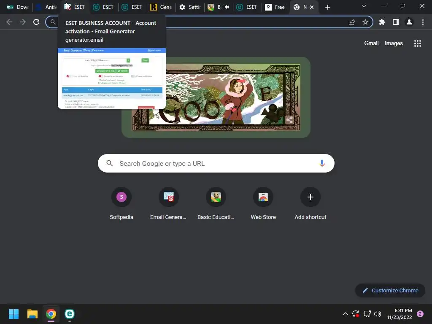
Task: Click the Search Google or type a URL box
Action: pyautogui.click(x=216, y=163)
